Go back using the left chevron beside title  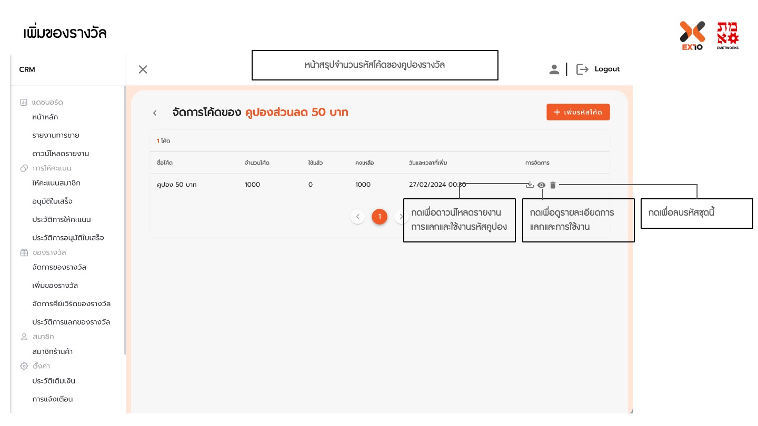point(155,113)
